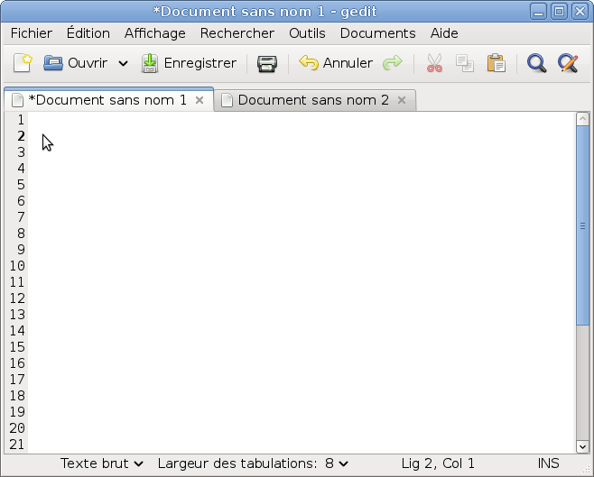
Task: Click the Ouvrir folder icon
Action: [x=53, y=63]
